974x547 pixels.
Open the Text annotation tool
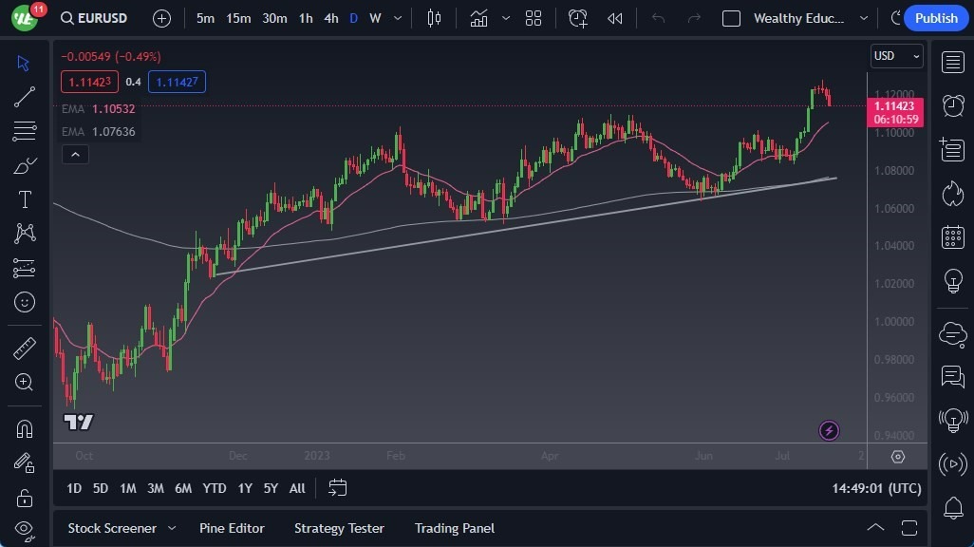pyautogui.click(x=25, y=198)
